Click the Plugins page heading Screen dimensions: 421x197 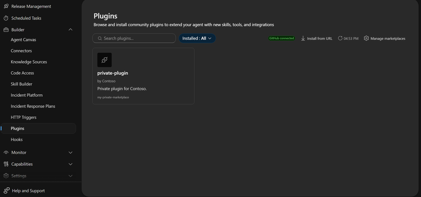(105, 16)
